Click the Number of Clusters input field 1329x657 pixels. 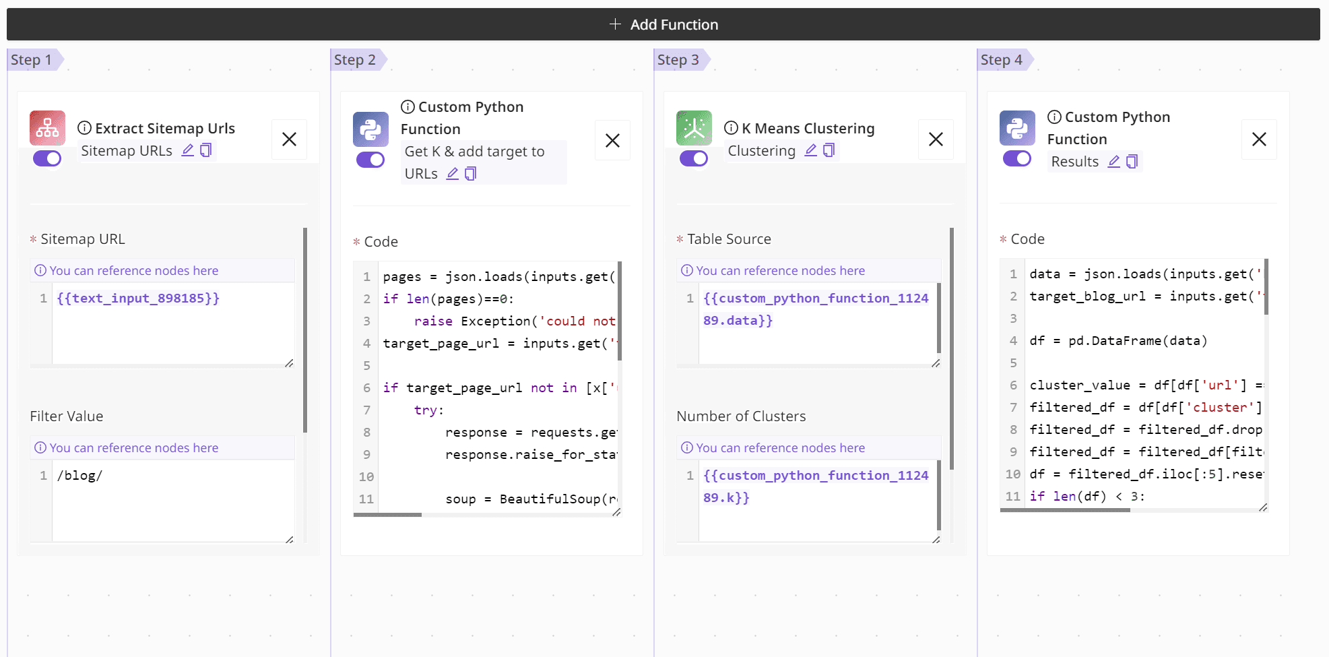(x=818, y=501)
